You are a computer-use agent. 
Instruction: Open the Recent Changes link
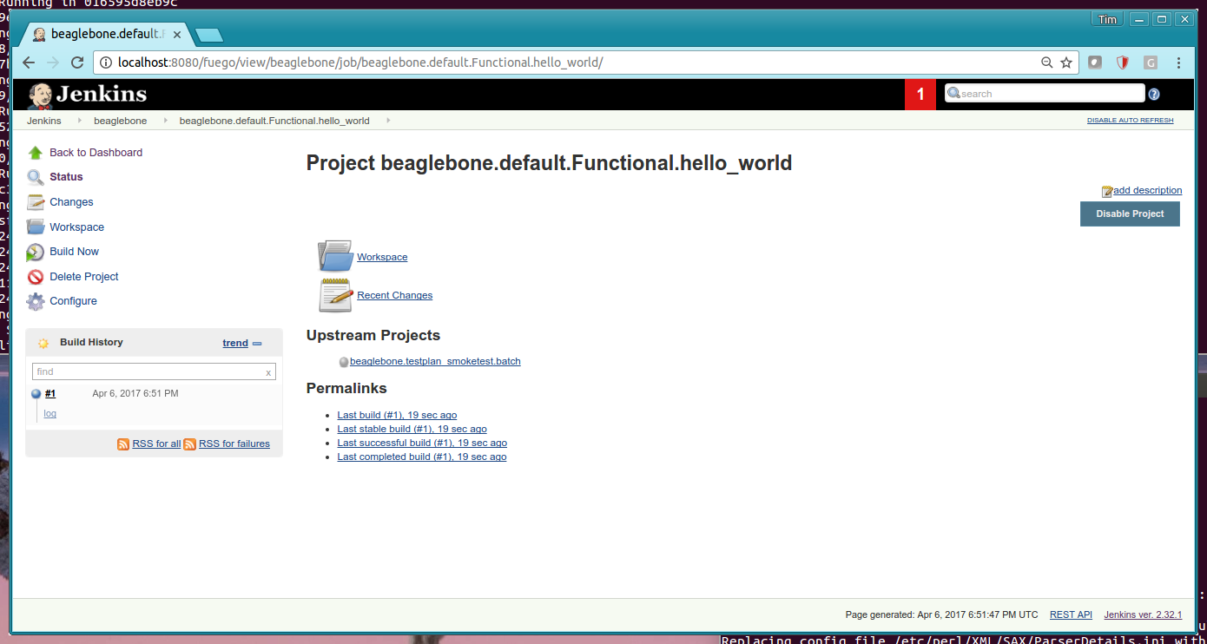coord(394,295)
